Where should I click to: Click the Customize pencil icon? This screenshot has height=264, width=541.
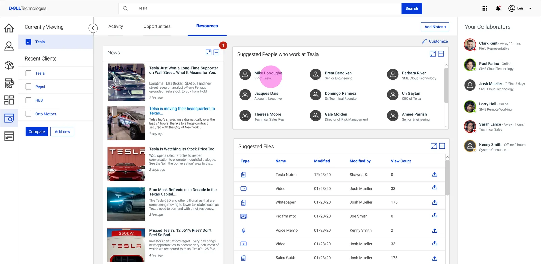point(425,41)
